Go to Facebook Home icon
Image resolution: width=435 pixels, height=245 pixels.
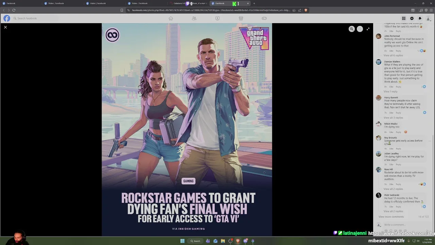tap(171, 18)
